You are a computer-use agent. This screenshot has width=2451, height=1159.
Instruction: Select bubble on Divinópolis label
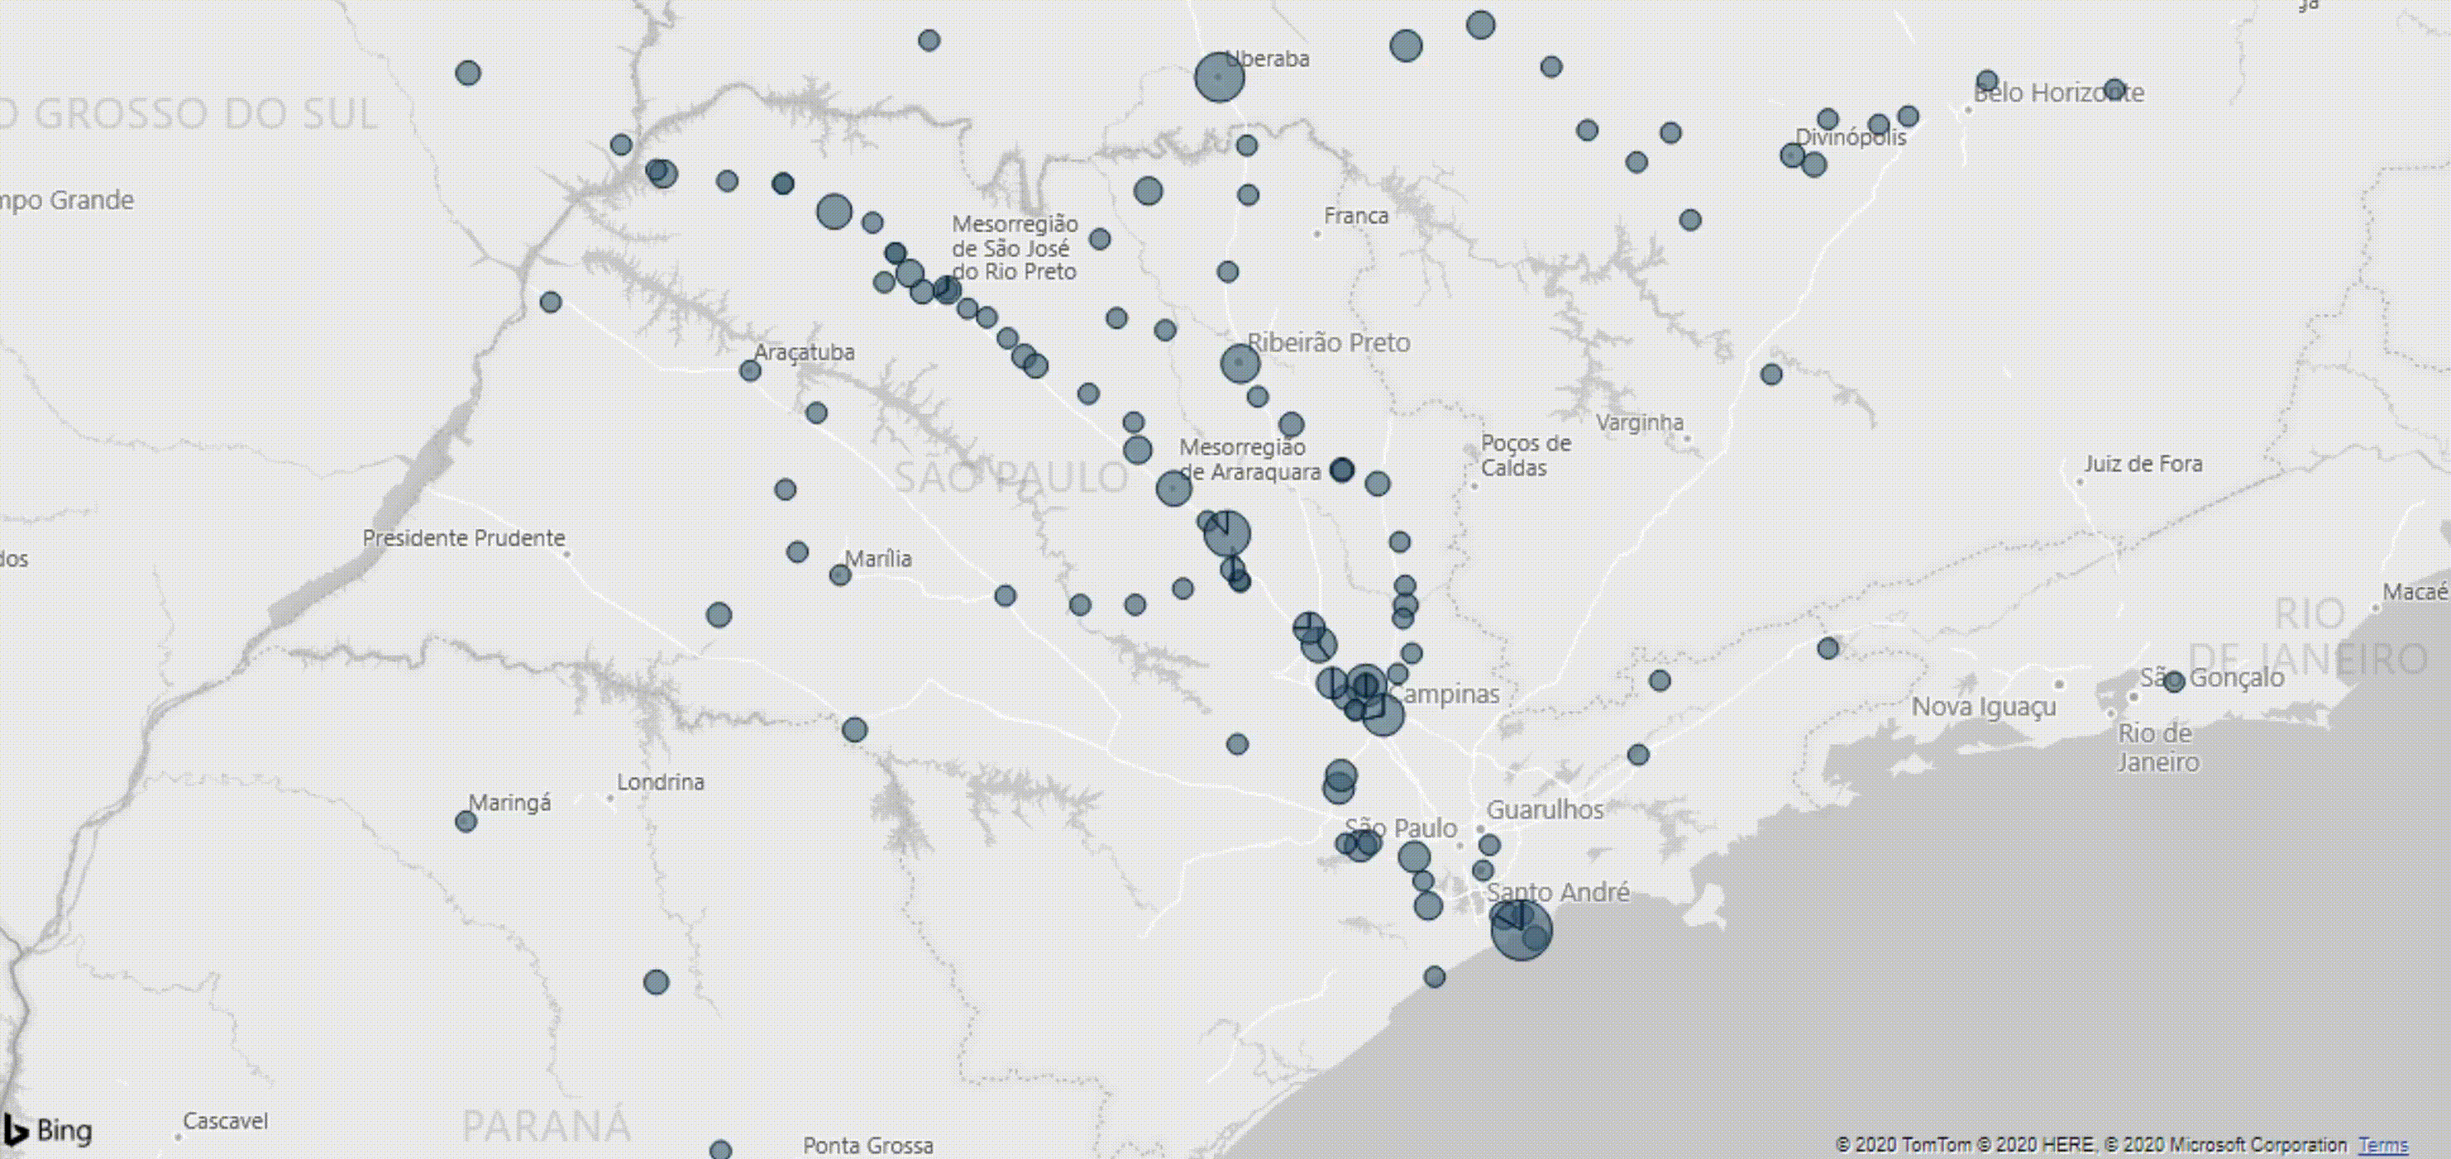(x=1793, y=154)
